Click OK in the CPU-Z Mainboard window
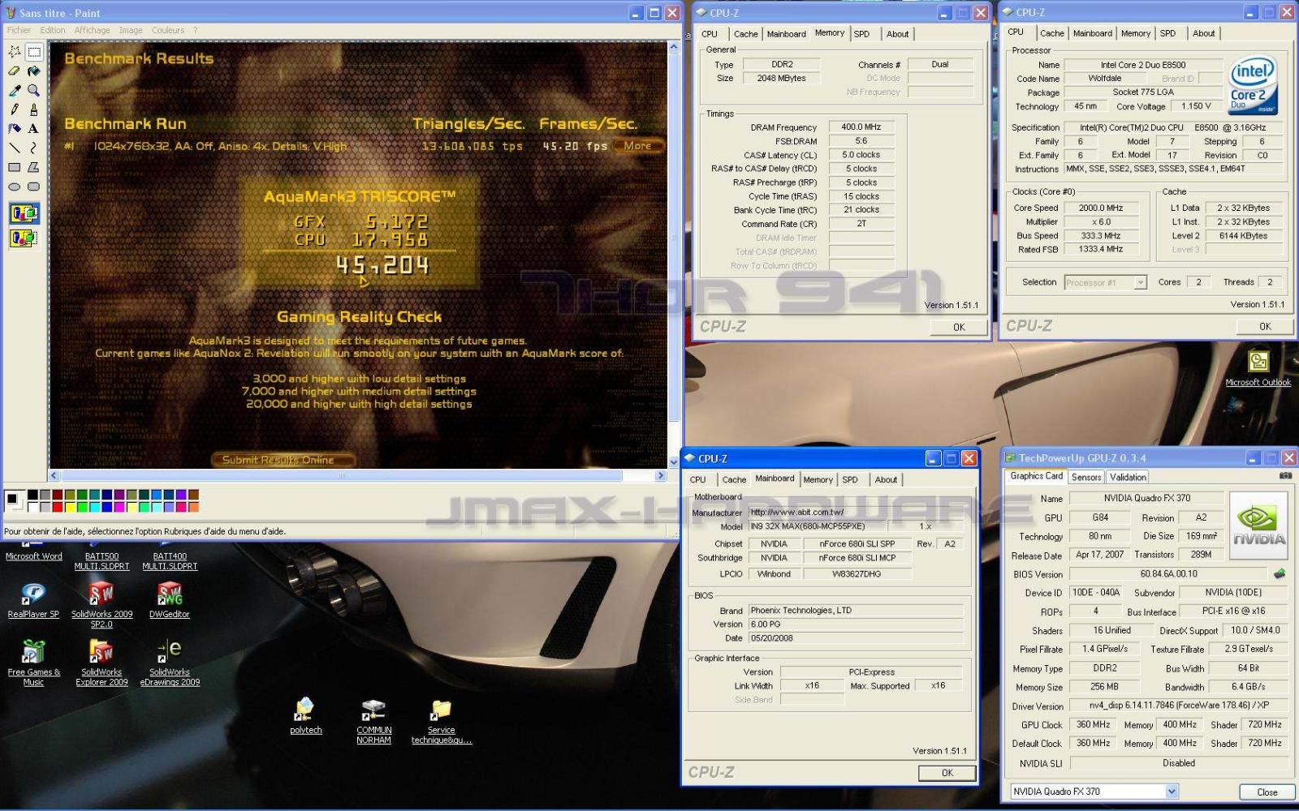1299x811 pixels. (947, 774)
